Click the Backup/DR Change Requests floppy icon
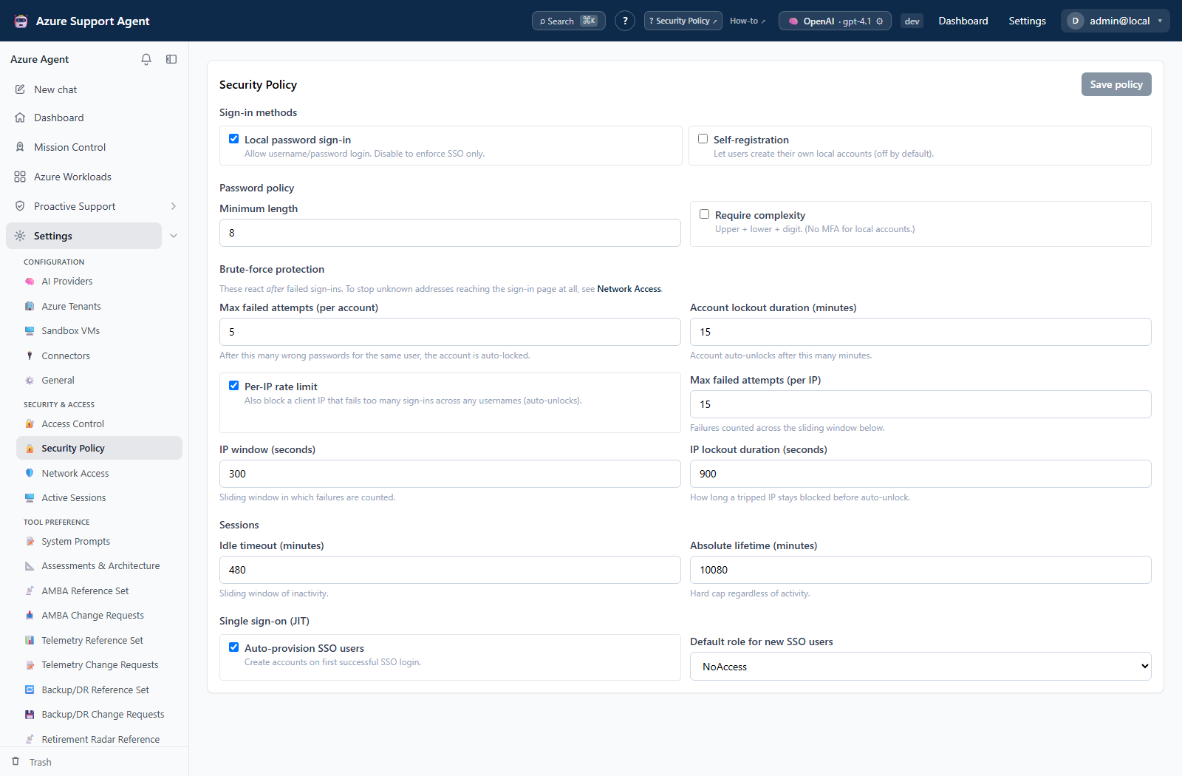Image resolution: width=1182 pixels, height=776 pixels. tap(30, 715)
